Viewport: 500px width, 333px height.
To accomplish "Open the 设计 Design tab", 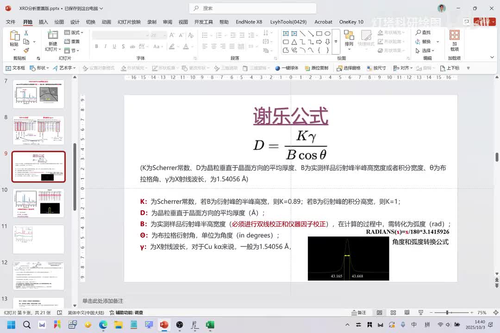I will [x=75, y=22].
